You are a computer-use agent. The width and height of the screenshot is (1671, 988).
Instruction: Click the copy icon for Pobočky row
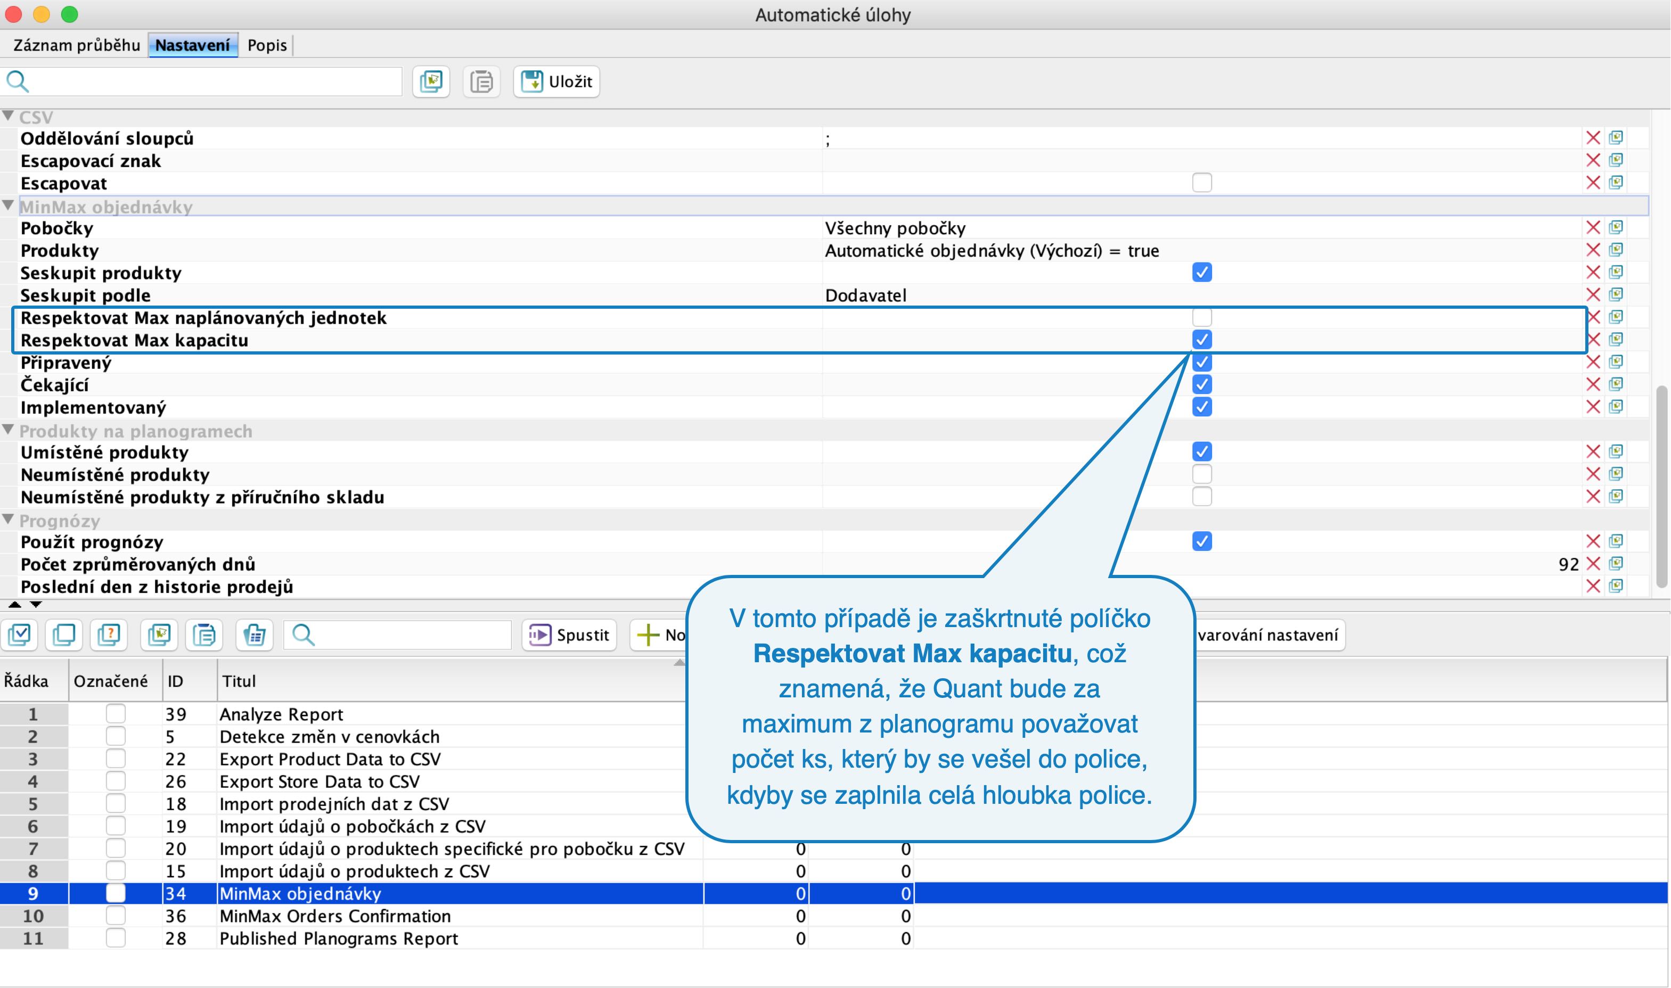click(x=1616, y=228)
